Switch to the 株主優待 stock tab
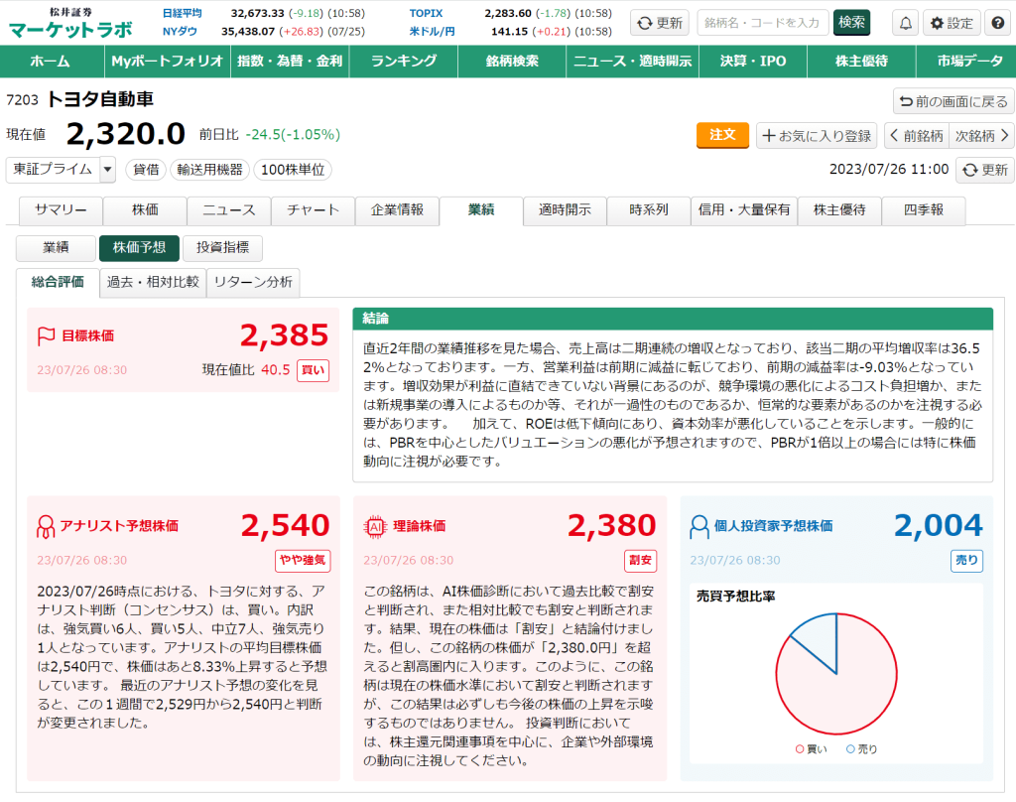This screenshot has width=1016, height=802. pos(839,210)
